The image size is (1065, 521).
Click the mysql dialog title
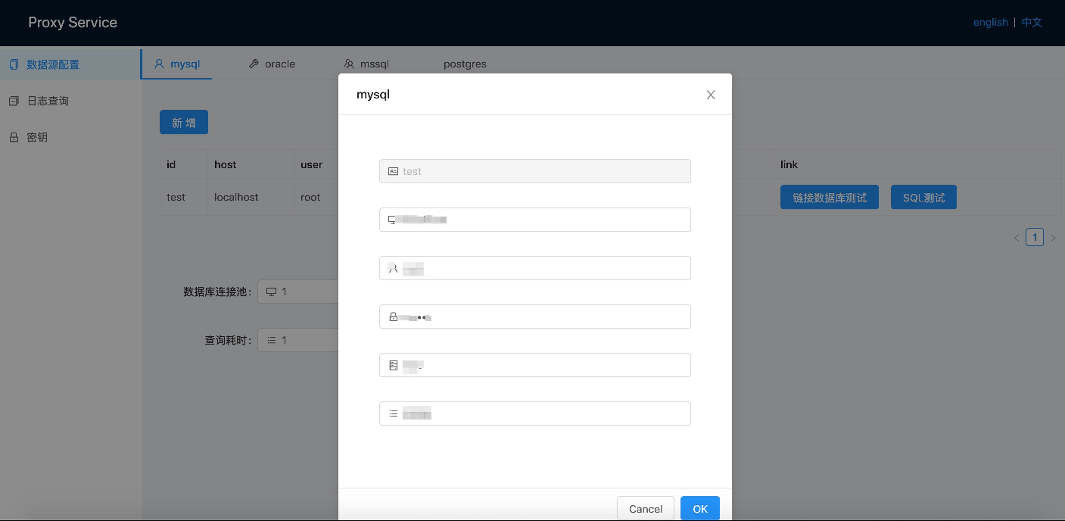373,95
